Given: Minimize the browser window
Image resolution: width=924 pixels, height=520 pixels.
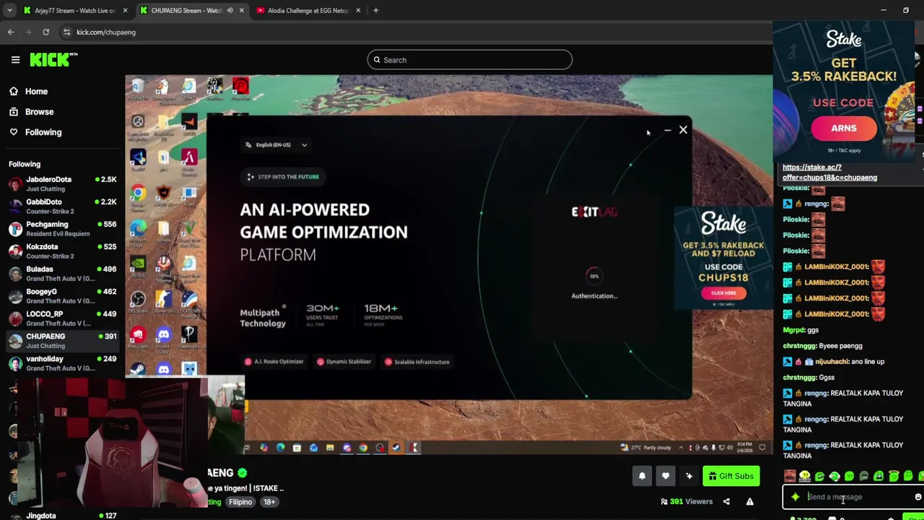Looking at the screenshot, I should point(884,10).
